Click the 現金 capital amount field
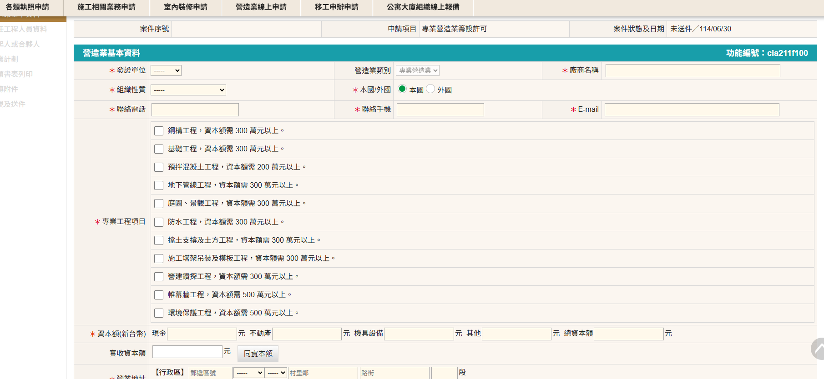 tap(202, 334)
